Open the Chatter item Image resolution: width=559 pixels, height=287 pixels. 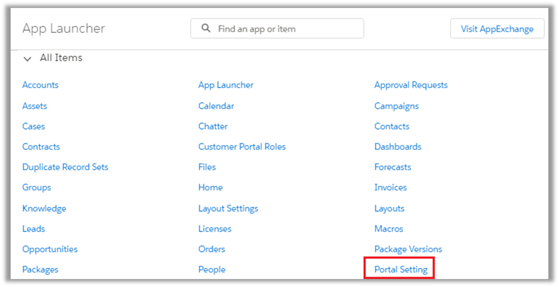pyautogui.click(x=213, y=127)
